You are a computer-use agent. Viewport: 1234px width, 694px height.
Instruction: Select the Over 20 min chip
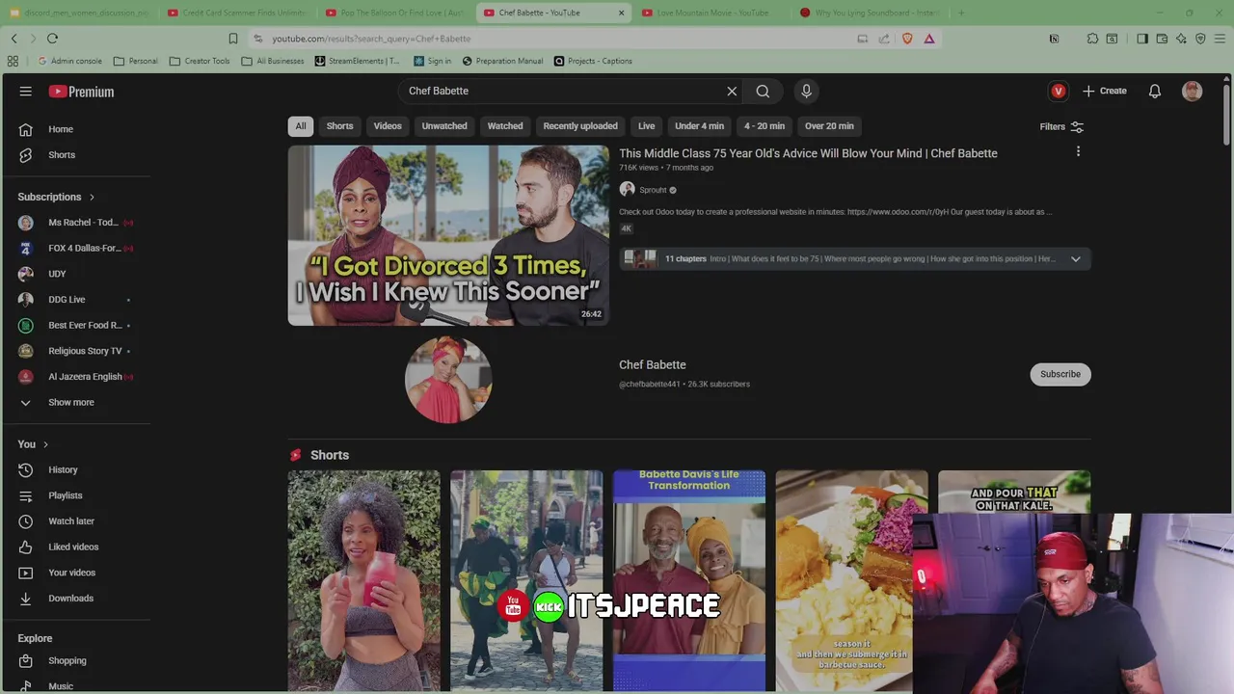tap(829, 126)
